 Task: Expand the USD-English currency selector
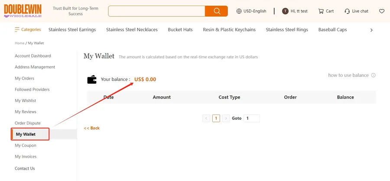pos(255,11)
